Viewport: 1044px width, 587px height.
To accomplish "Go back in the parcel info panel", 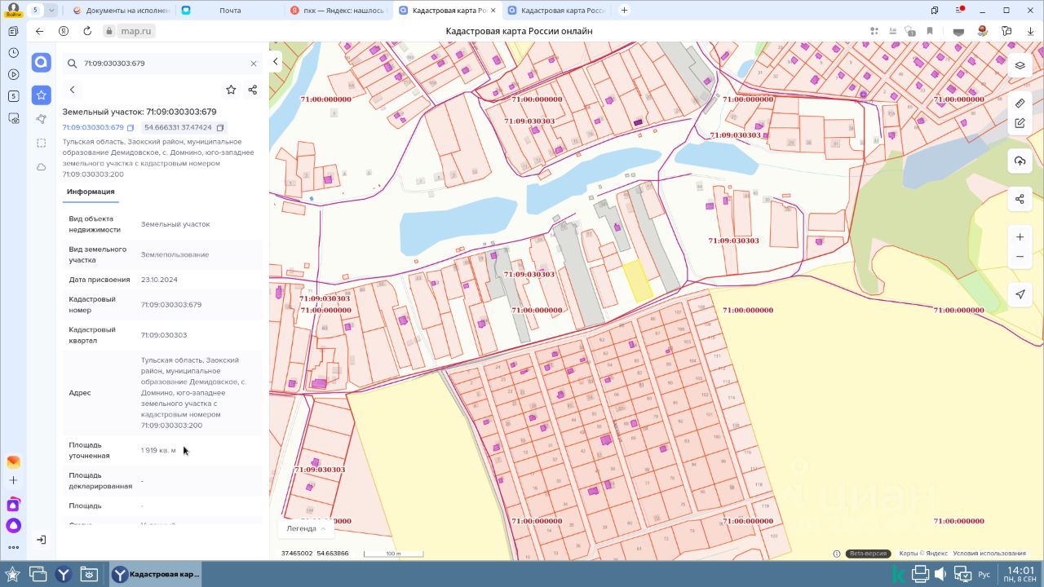I will pyautogui.click(x=73, y=90).
